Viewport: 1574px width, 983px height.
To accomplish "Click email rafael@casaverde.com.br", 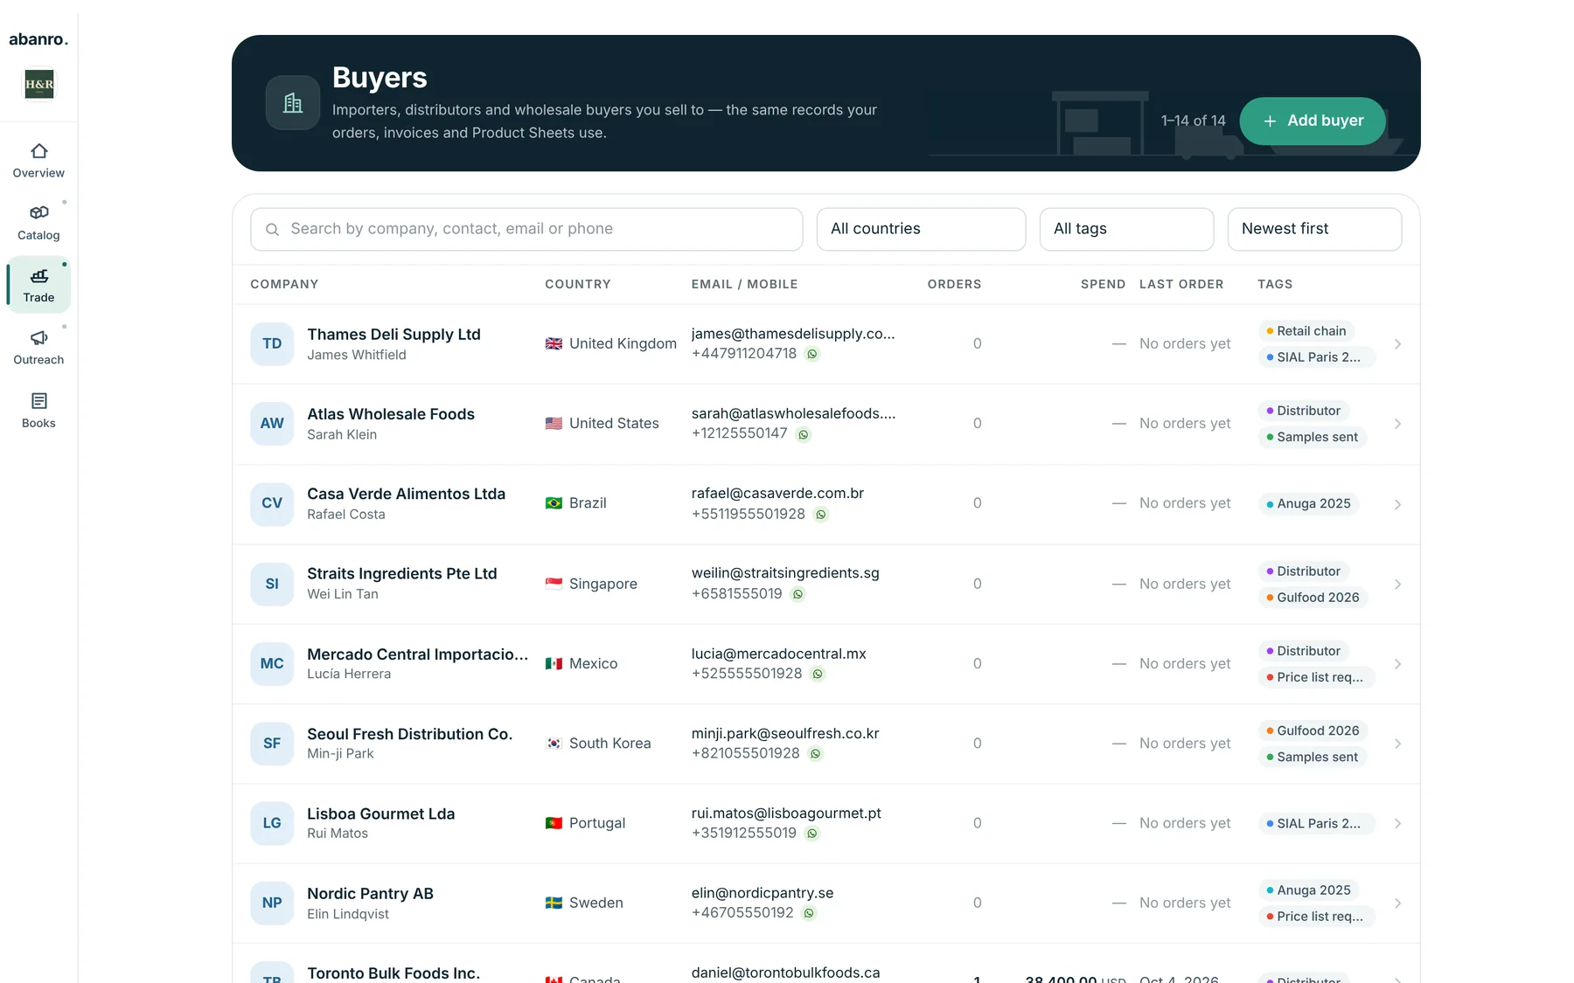I will tap(777, 494).
